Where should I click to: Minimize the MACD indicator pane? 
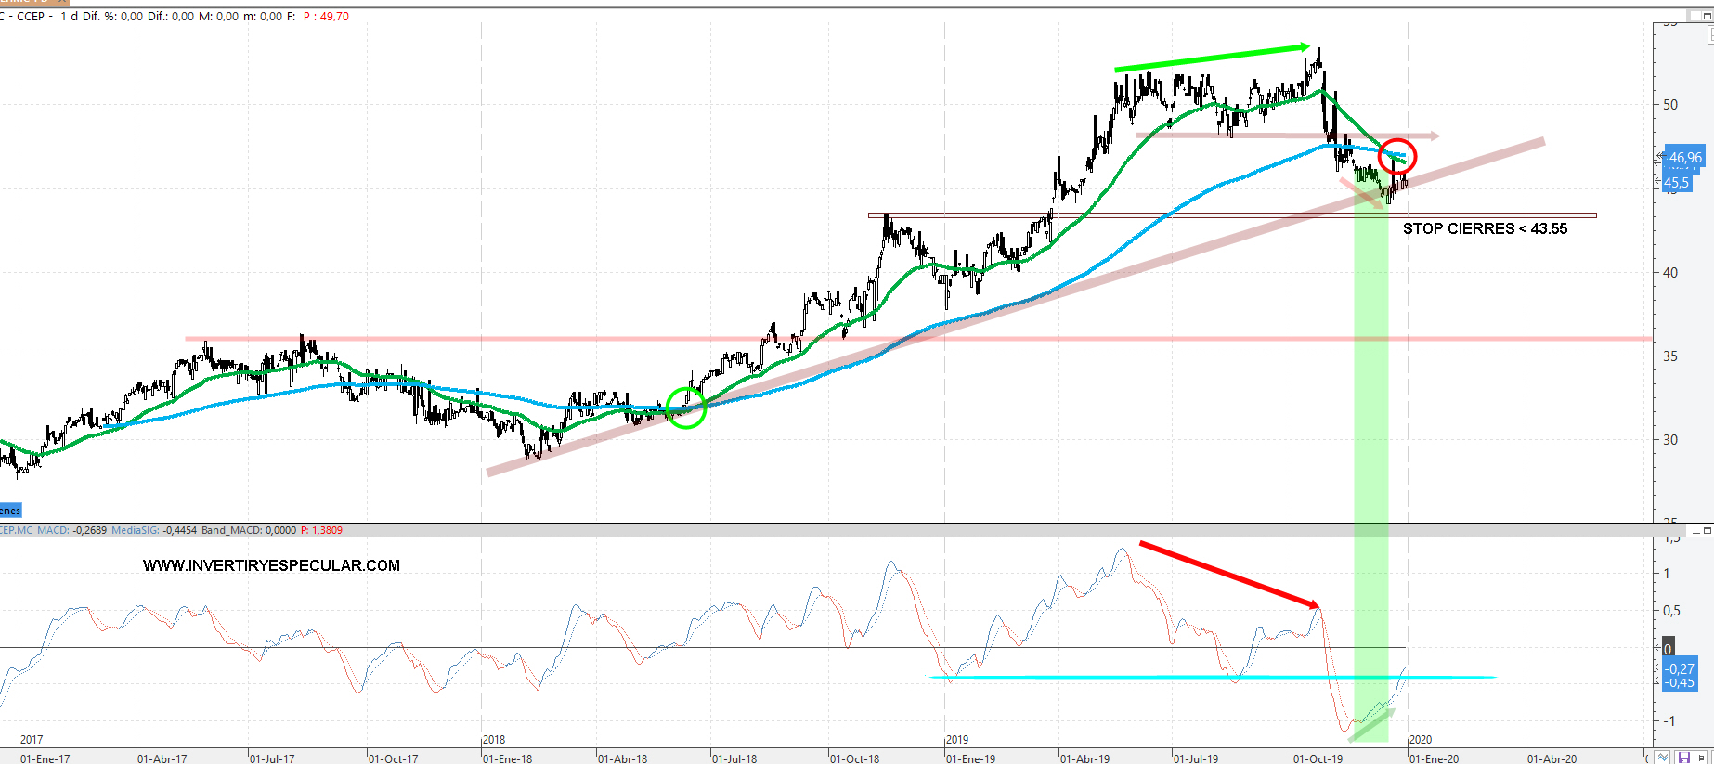click(x=1695, y=531)
